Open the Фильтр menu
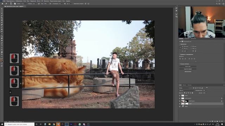This screenshot has height=126, width=225. (x=39, y=1)
